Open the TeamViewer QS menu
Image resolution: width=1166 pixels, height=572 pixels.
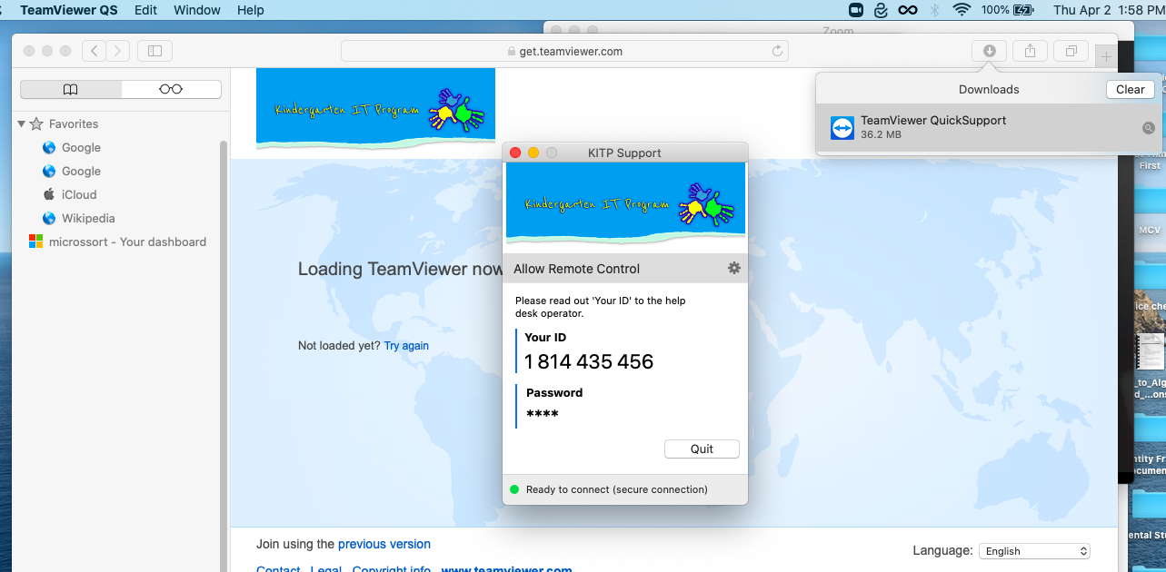[x=69, y=10]
